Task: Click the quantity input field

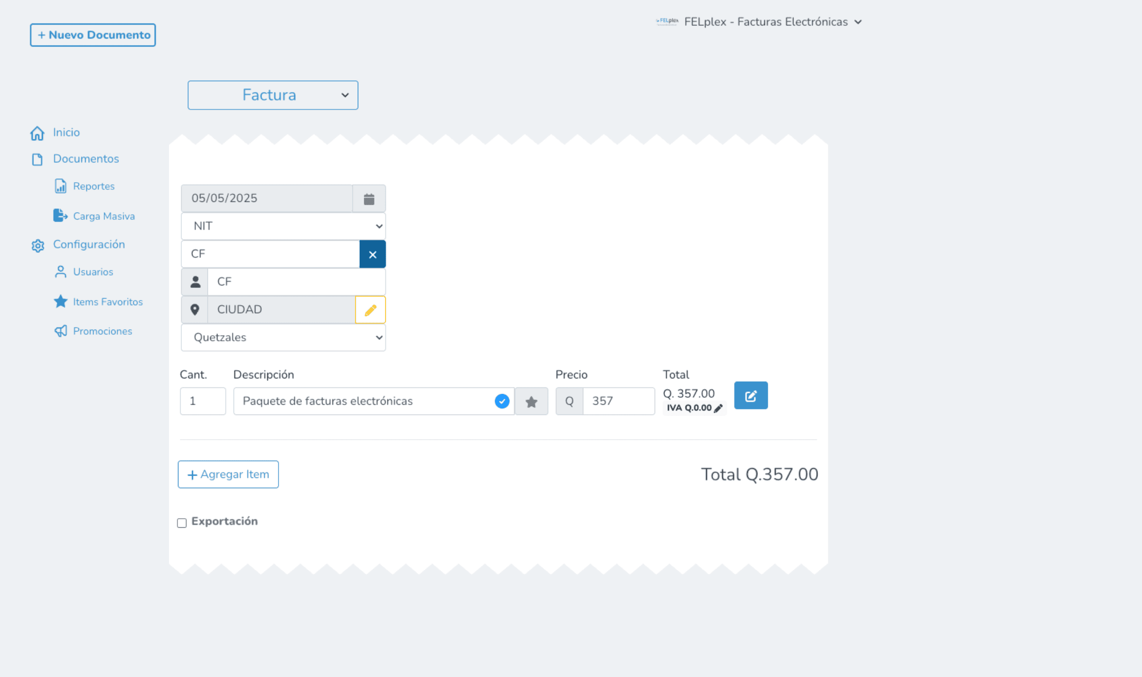Action: 202,401
